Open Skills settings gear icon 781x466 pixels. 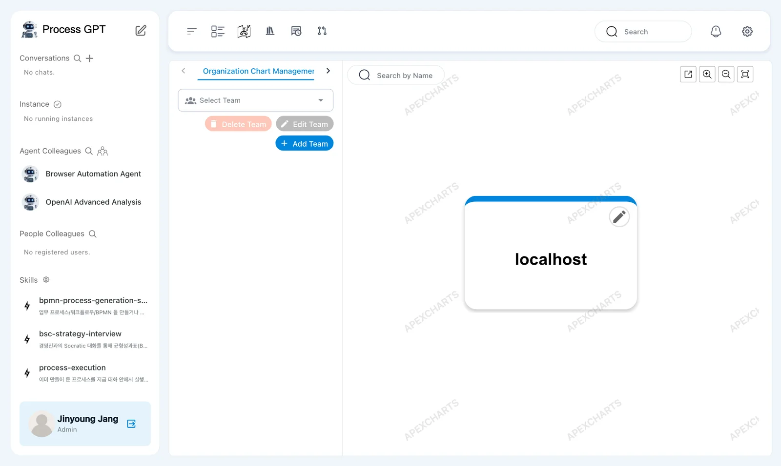(46, 280)
